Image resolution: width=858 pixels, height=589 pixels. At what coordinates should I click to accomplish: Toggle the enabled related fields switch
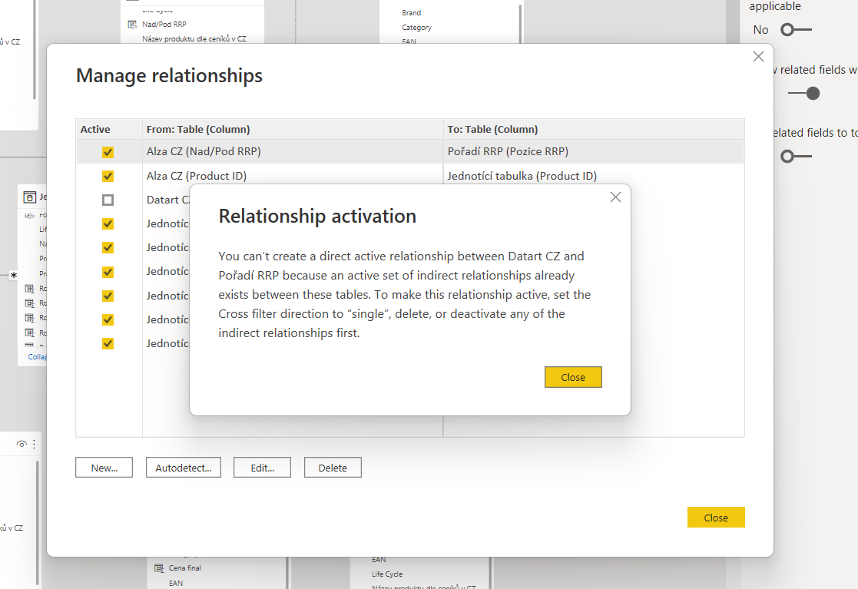click(803, 94)
